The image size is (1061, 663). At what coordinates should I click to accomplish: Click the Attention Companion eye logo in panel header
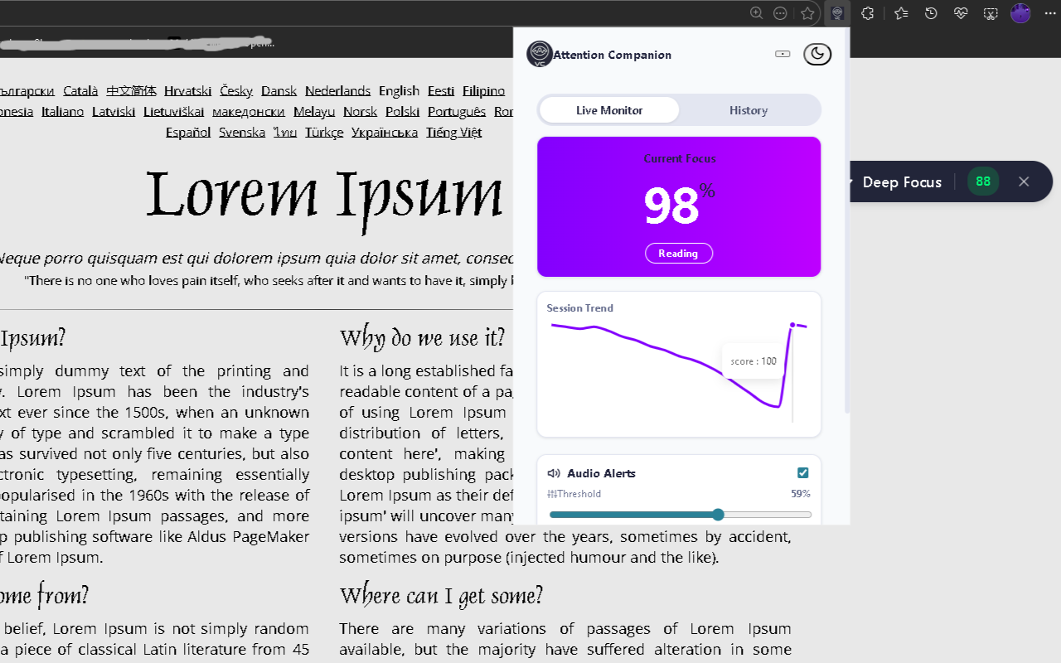coord(539,54)
